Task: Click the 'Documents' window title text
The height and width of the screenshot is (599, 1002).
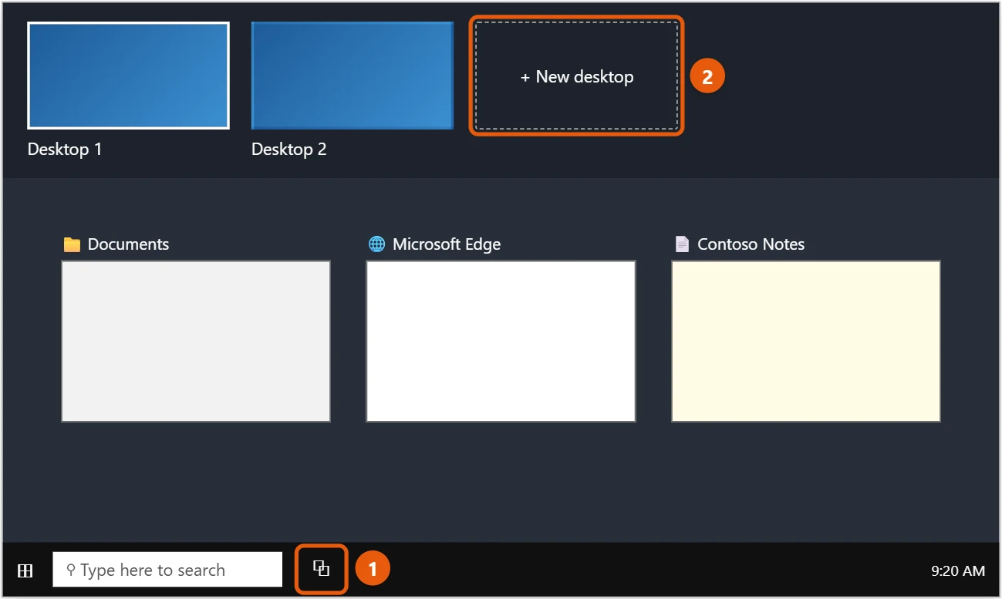Action: click(128, 244)
